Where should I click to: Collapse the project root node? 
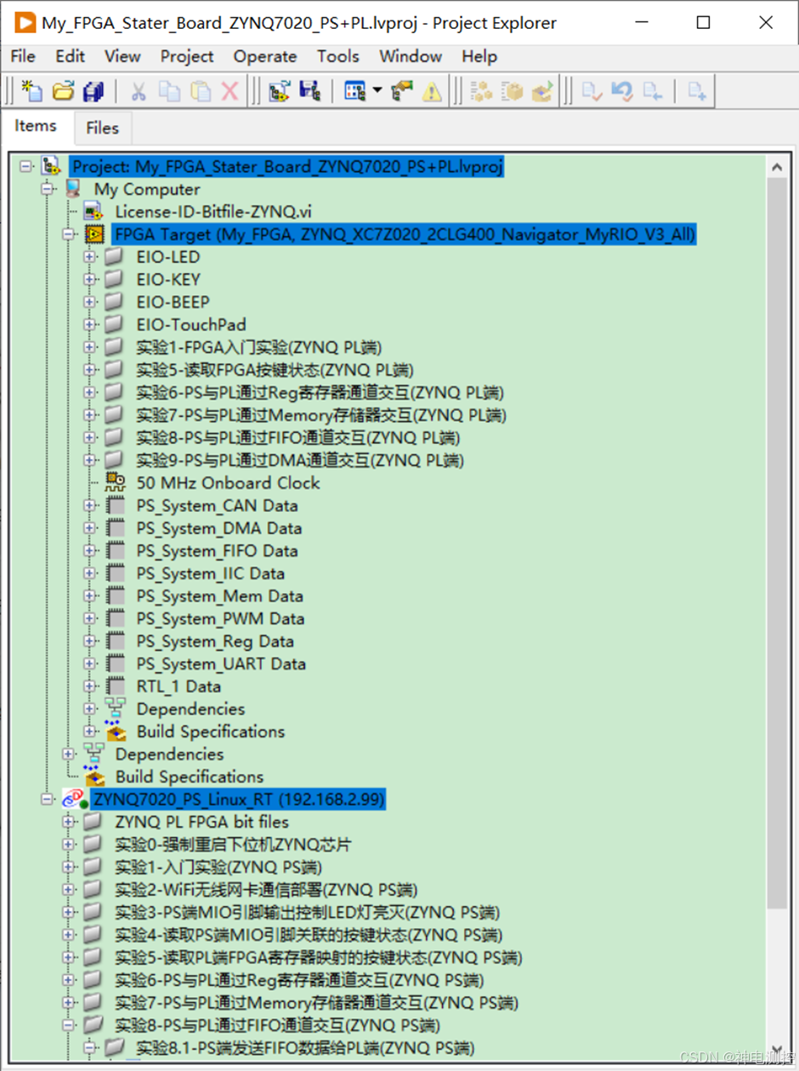coord(26,167)
